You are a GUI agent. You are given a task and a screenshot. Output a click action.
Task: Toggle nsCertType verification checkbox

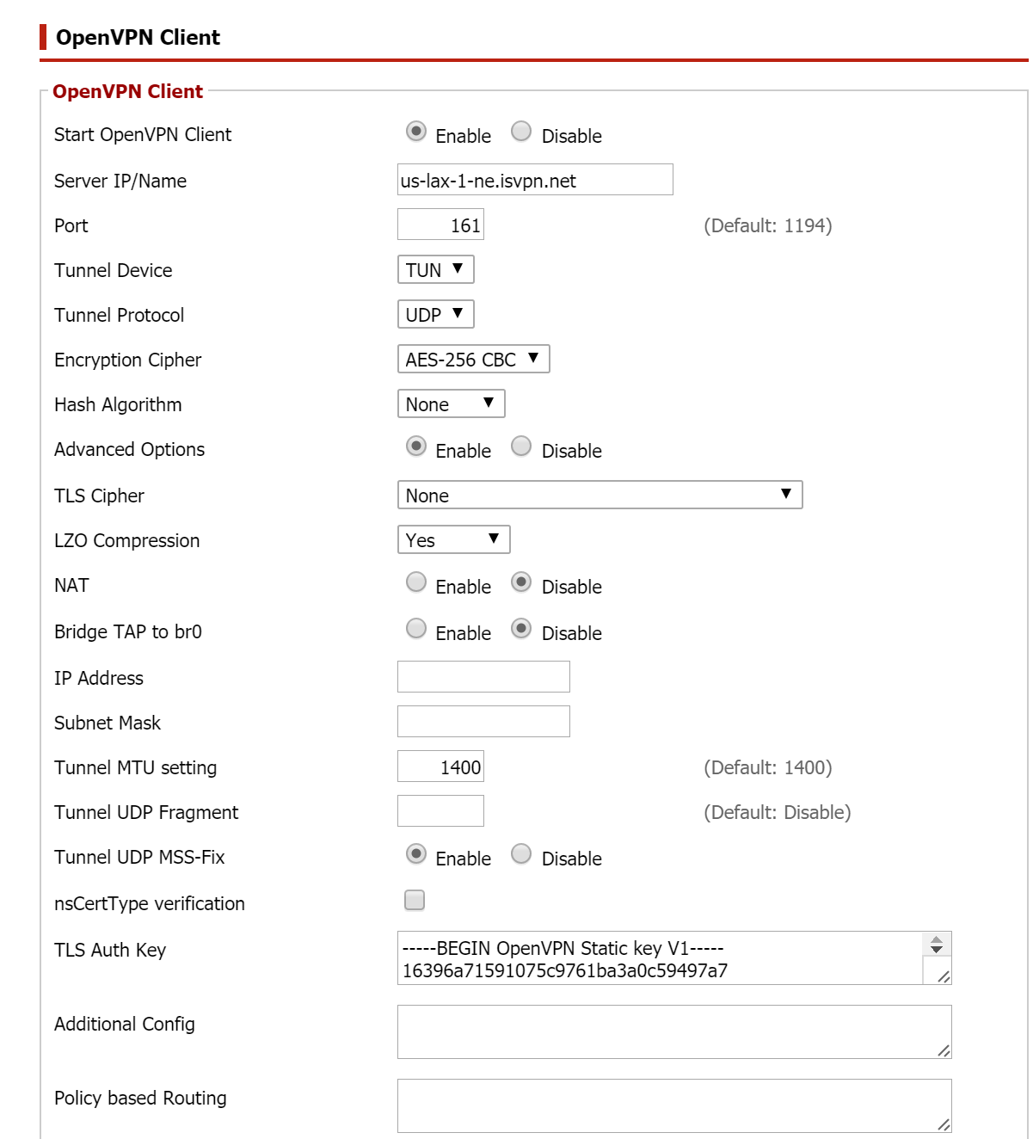[x=415, y=901]
